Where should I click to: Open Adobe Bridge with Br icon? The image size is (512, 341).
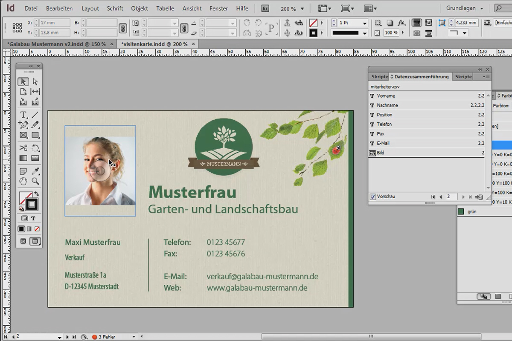coord(265,9)
